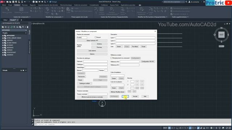Click the Partager share icon
The height and width of the screenshot is (130, 232).
pos(50,2)
